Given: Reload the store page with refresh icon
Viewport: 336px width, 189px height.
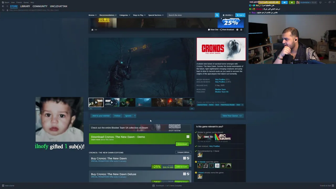Looking at the screenshot, I should point(3,10).
